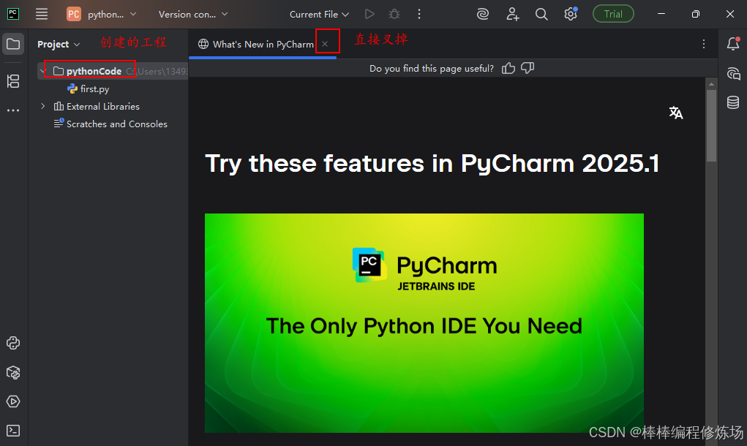Click the editor vertical scrollbar thumb
Screen dimensions: 747x446
coord(711,126)
